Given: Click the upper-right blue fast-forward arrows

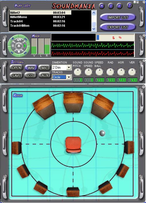Looking at the screenshot, I should coord(25,39).
